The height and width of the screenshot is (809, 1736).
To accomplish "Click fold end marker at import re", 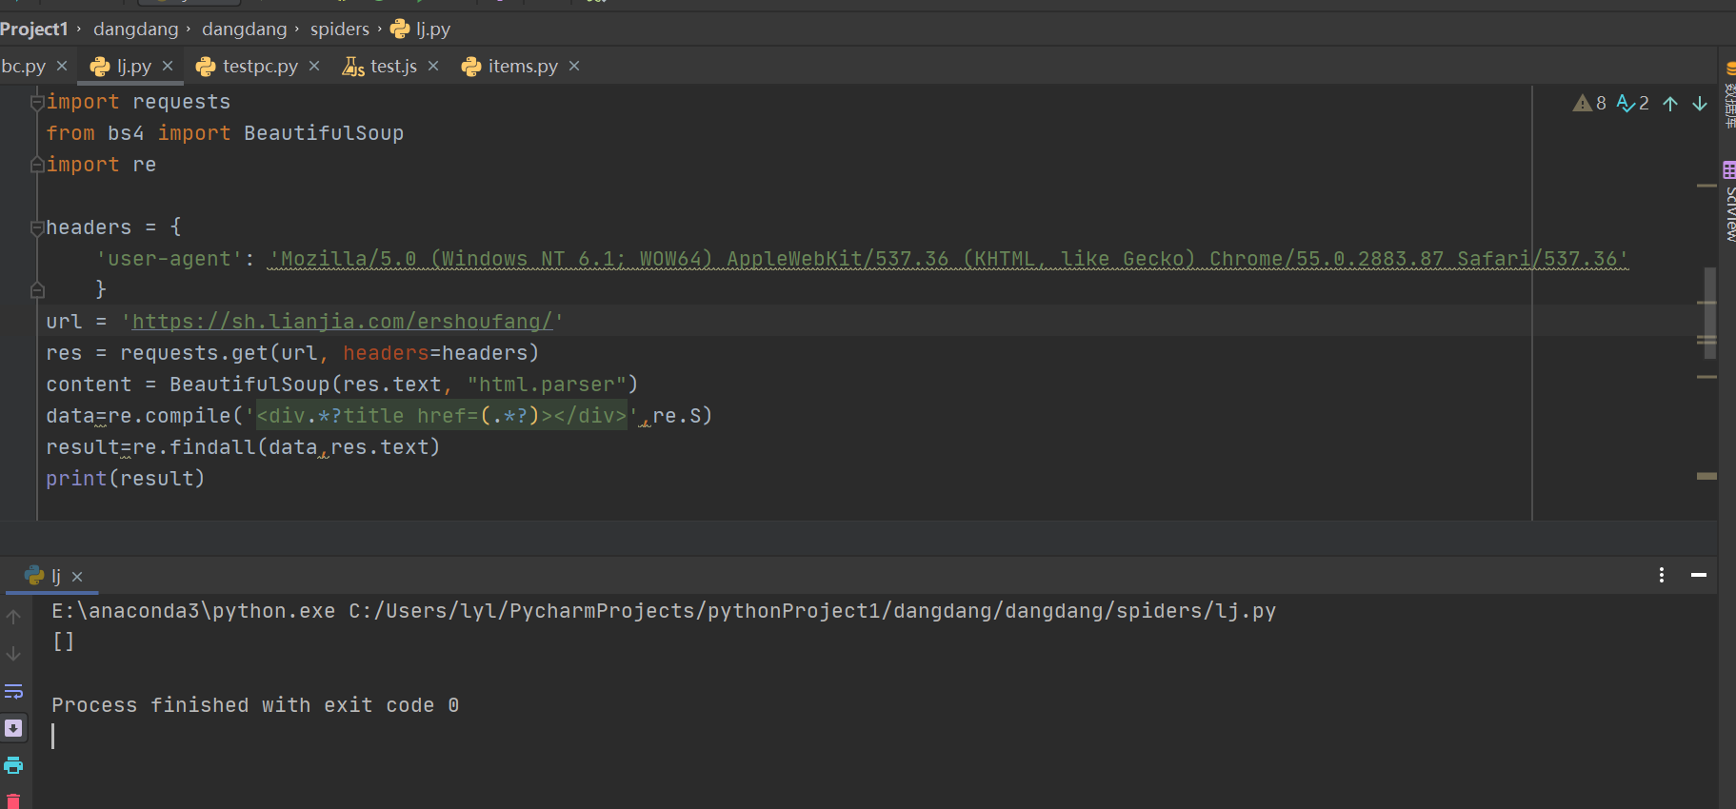I will pos(37,165).
